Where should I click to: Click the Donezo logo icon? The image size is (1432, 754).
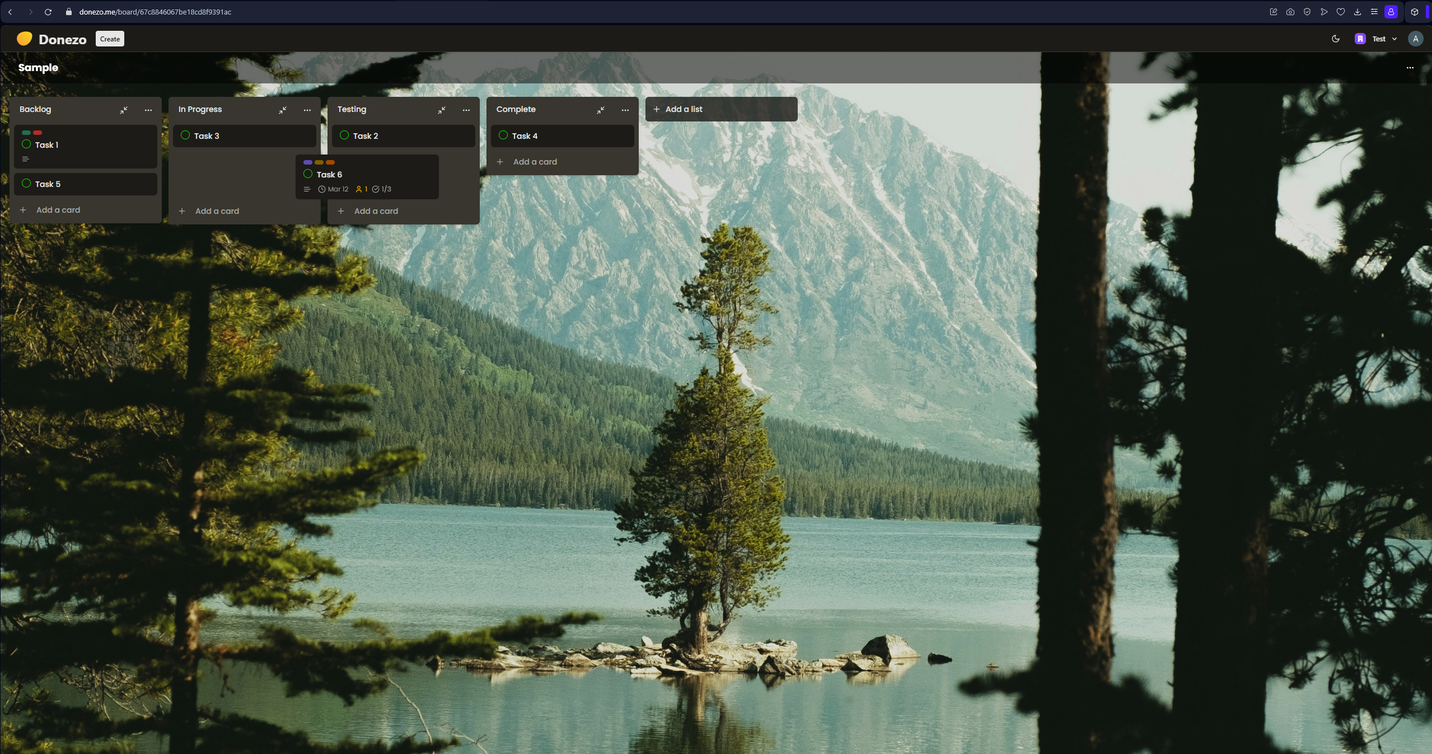[24, 39]
